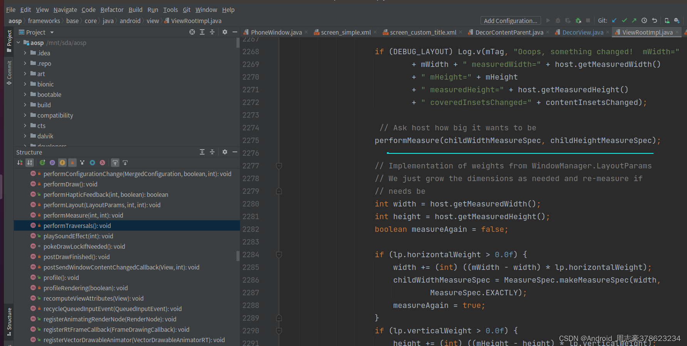Click Add Configuration button
Screen dimensions: 687x346
(x=511, y=21)
